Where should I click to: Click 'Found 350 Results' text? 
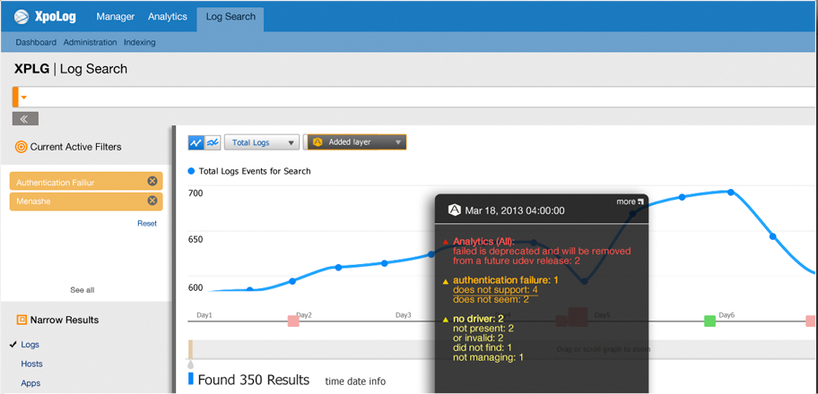point(254,380)
